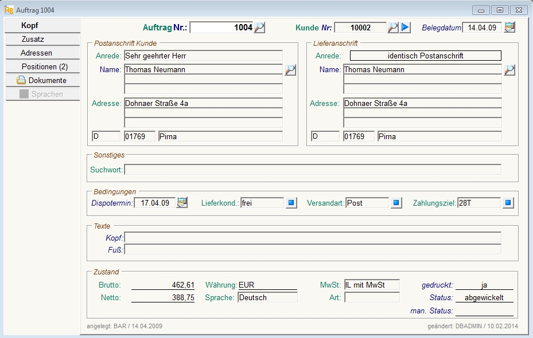This screenshot has height=338, width=533.
Task: Open the Dokumente folder tab
Action: tap(42, 81)
